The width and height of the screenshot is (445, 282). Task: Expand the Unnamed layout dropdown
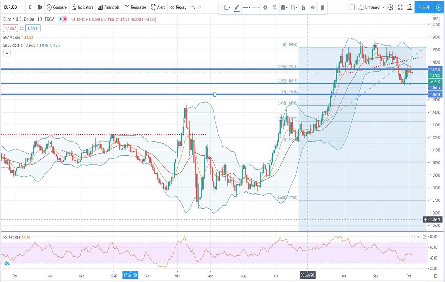click(x=383, y=7)
